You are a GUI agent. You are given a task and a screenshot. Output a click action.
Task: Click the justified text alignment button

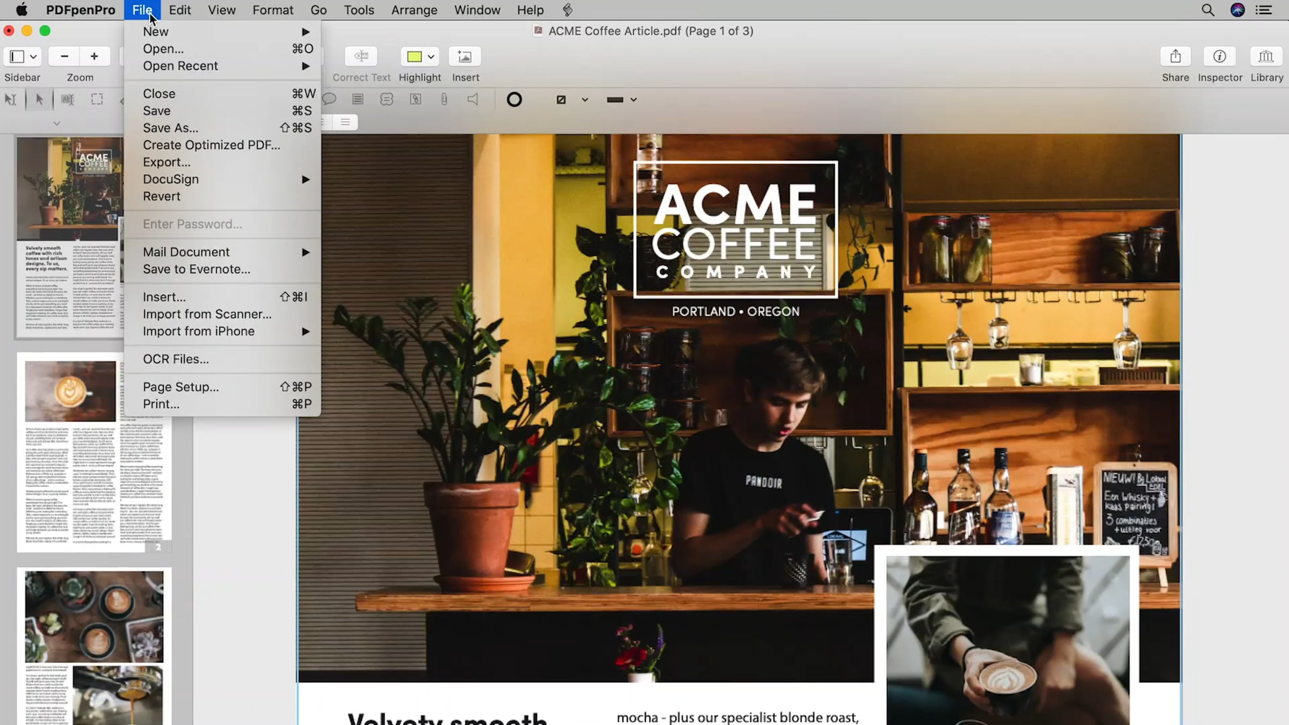click(x=345, y=122)
